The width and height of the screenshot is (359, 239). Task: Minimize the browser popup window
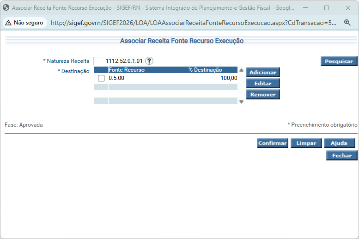[306, 8]
